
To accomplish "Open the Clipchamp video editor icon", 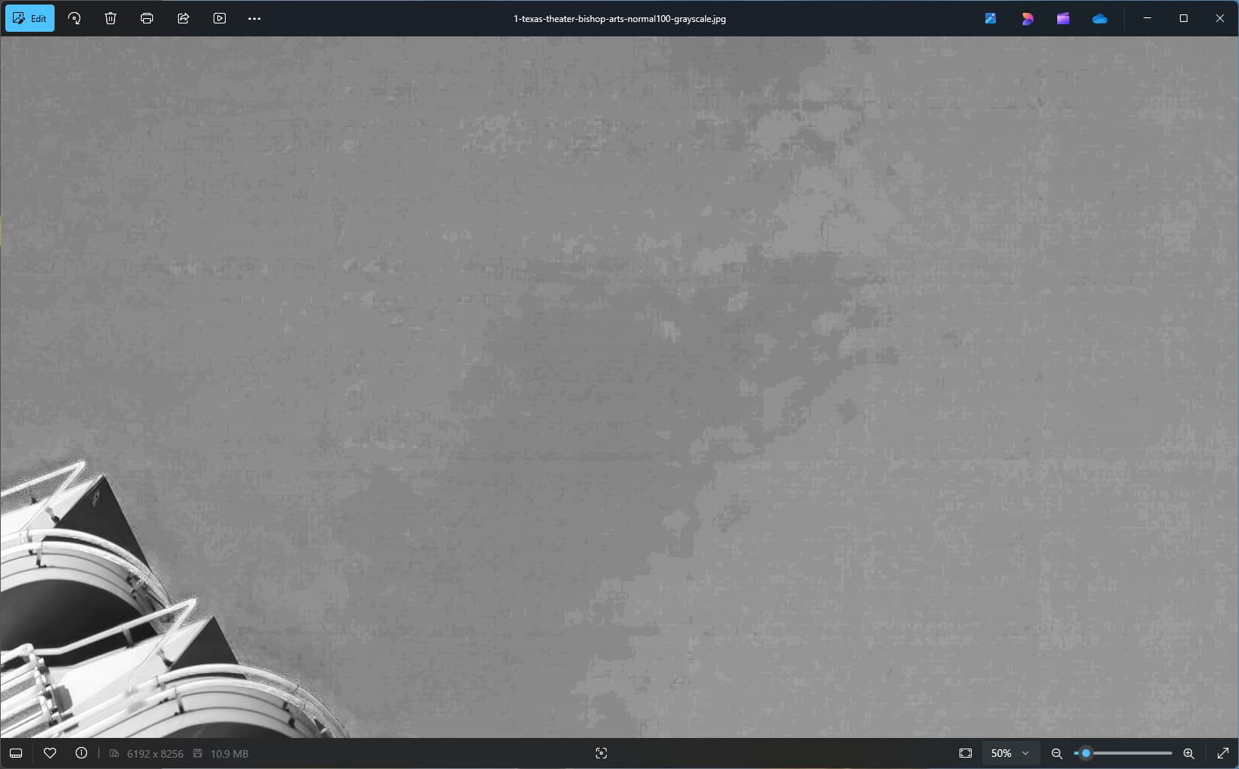I will [x=1063, y=18].
